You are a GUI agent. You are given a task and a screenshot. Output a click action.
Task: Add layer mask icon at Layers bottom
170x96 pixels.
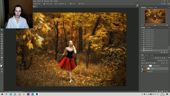click(x=158, y=91)
